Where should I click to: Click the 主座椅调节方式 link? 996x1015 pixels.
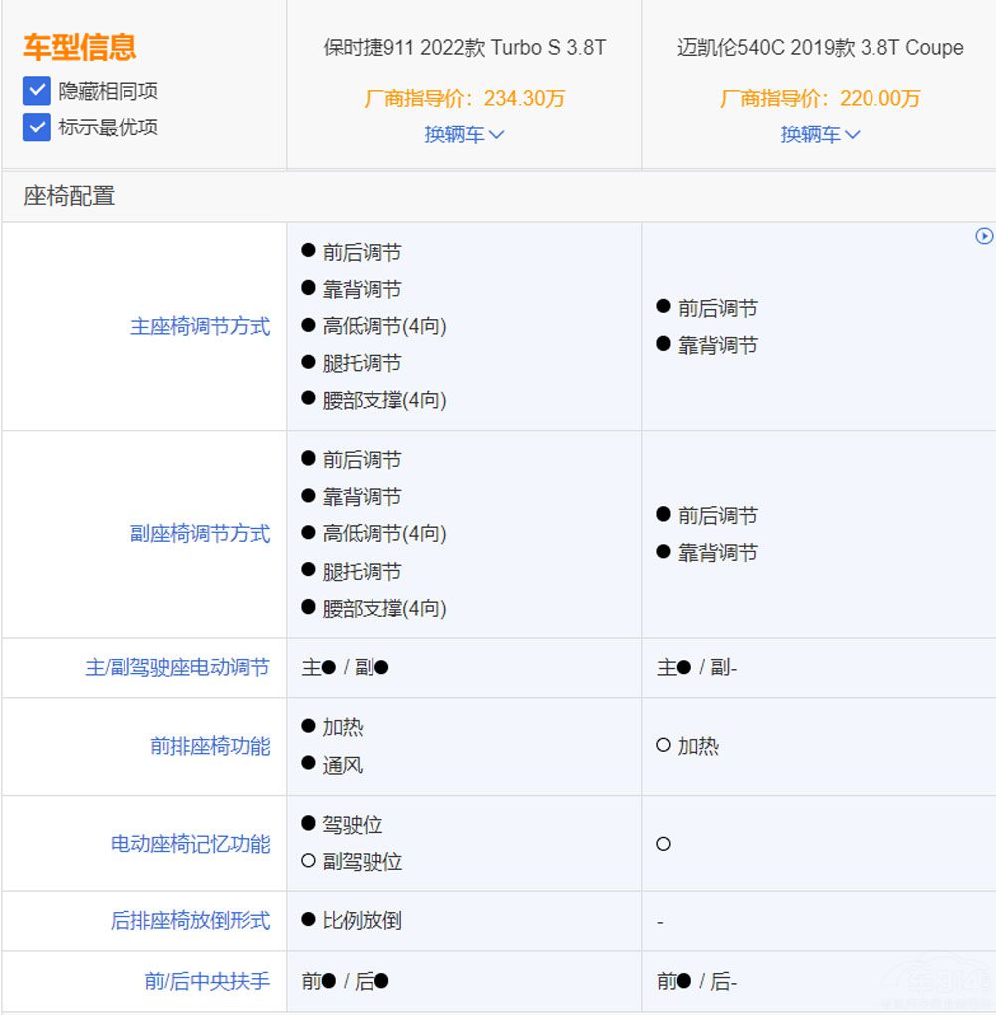click(200, 327)
